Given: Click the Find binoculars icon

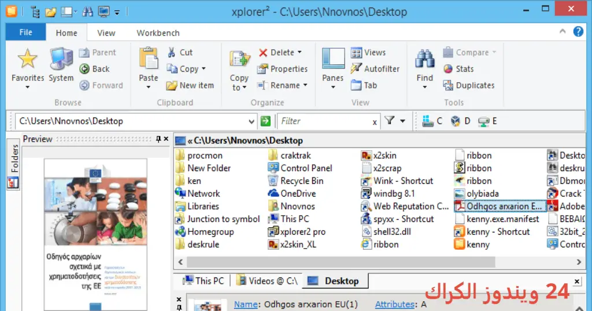Looking at the screenshot, I should click(425, 58).
